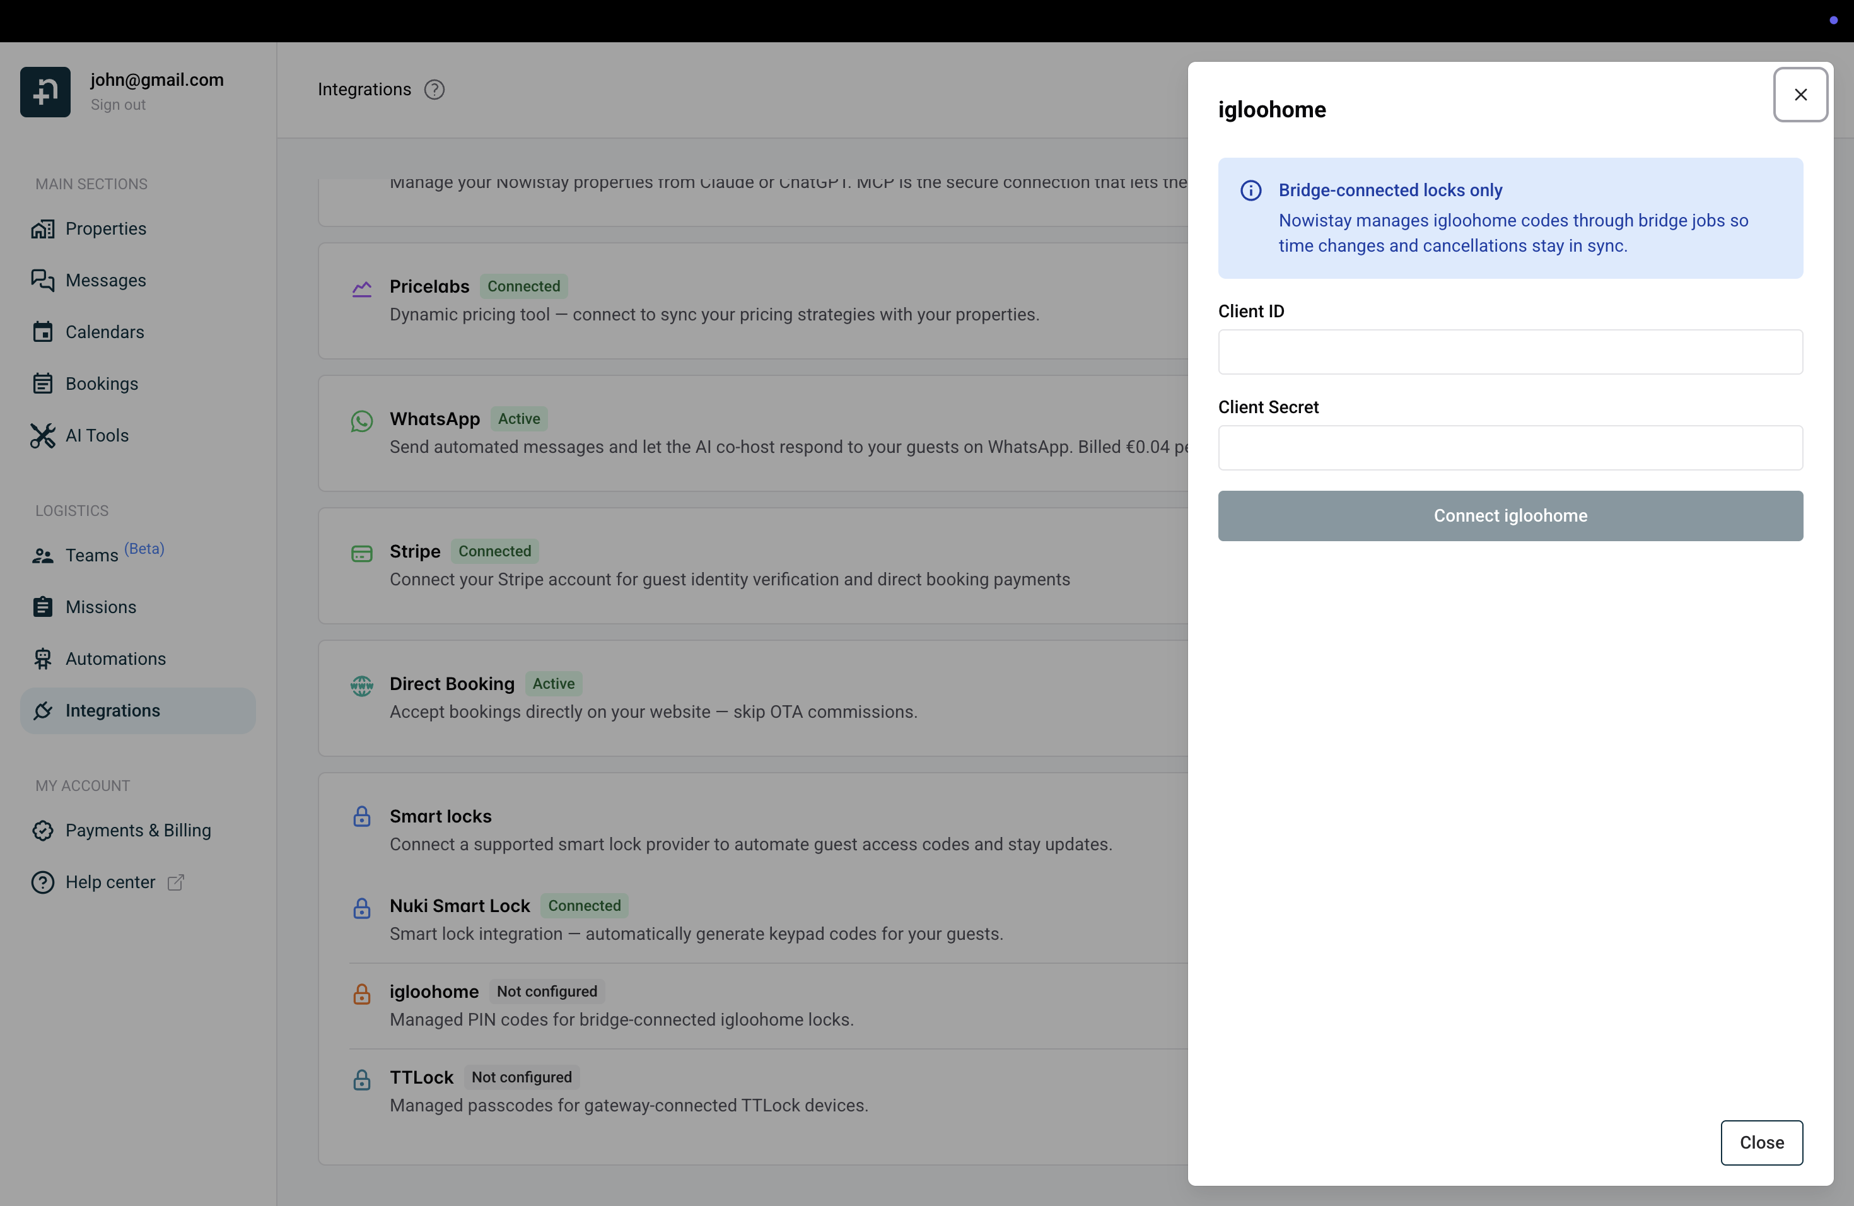Screen dimensions: 1854x1206
Task: Click the Nuki Smart Lock padlock icon
Action: [x=361, y=908]
